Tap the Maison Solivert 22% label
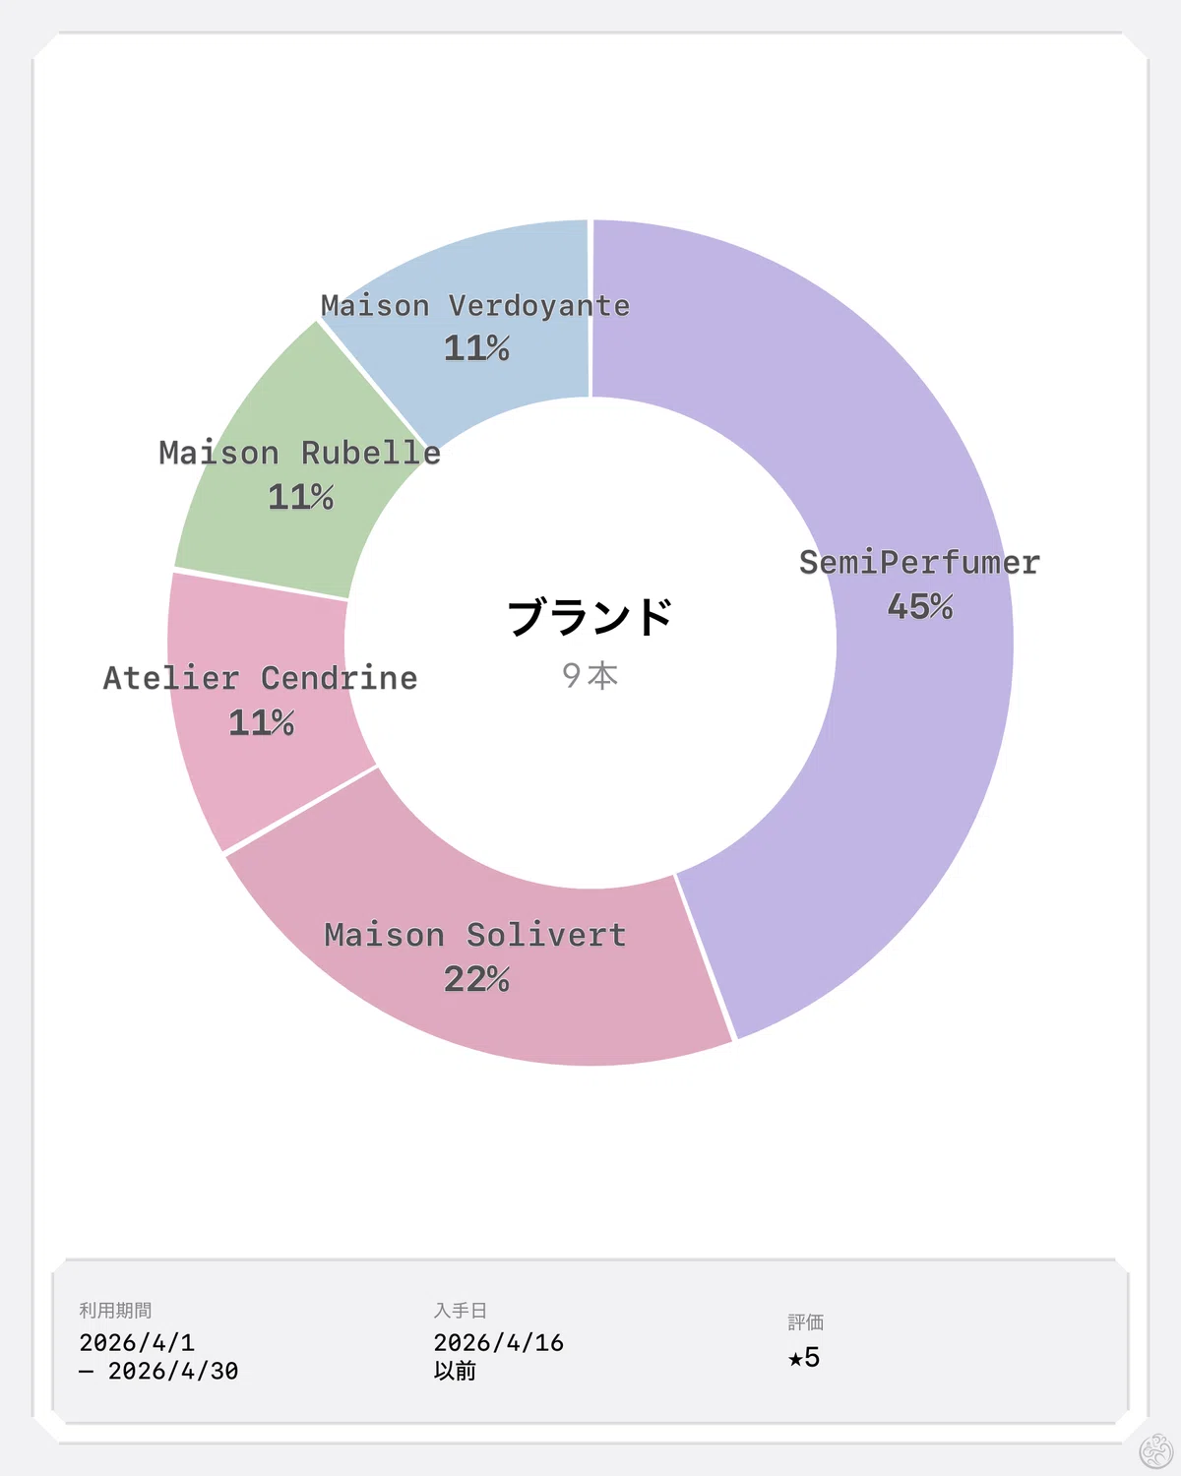The image size is (1181, 1476). point(476,978)
